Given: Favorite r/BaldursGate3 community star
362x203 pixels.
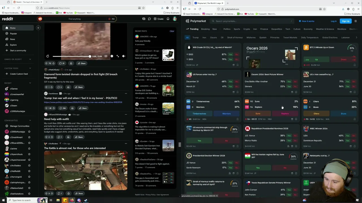Looking at the screenshot, I should click(29, 188).
